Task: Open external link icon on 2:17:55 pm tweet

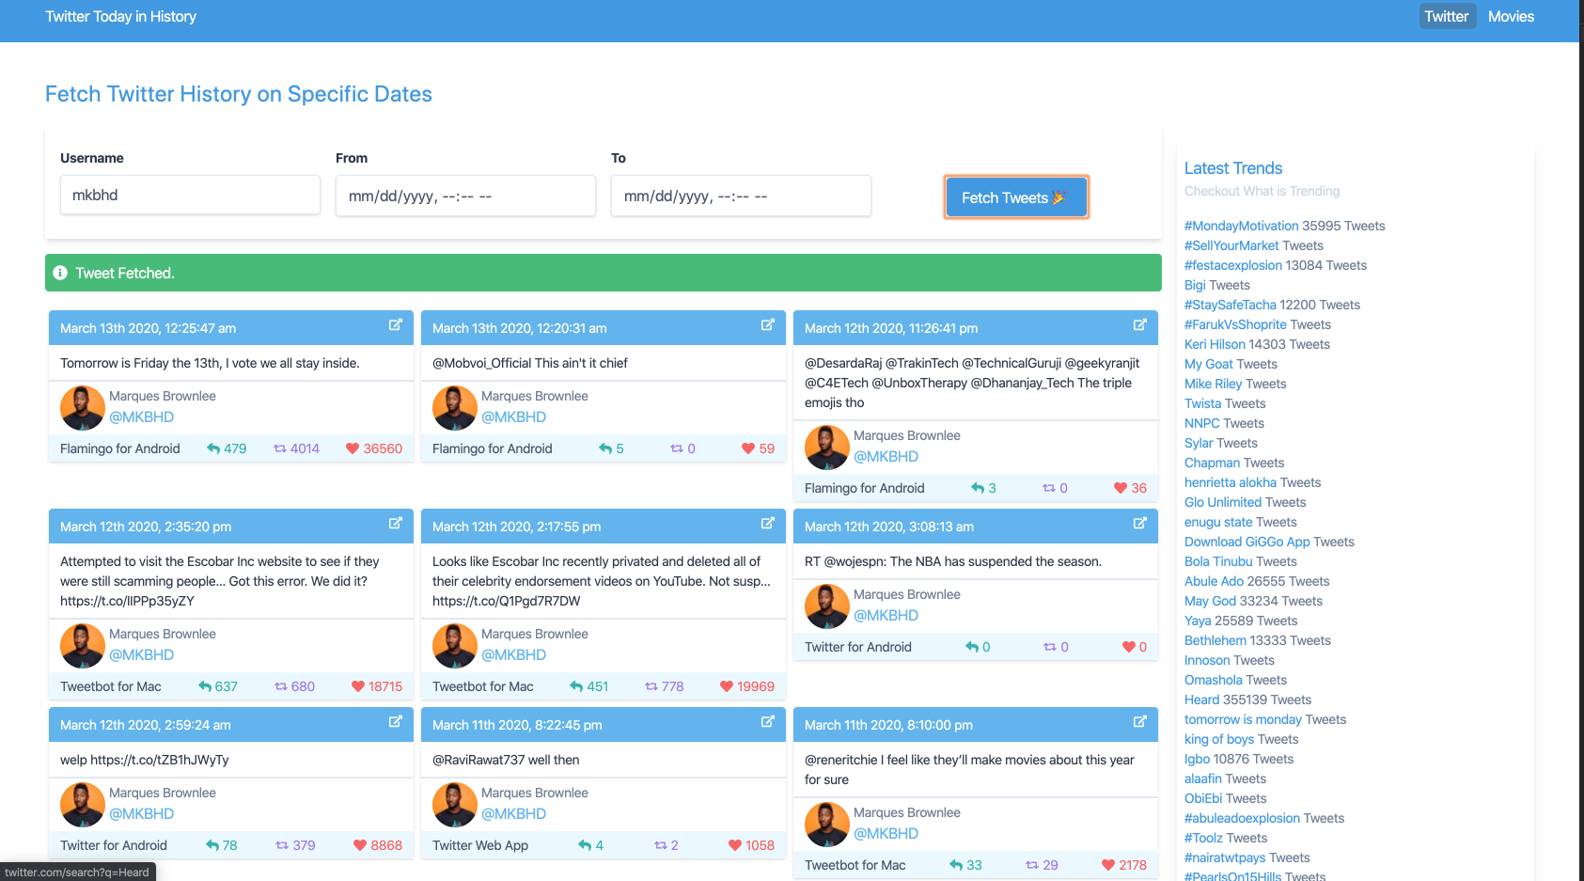Action: (x=768, y=524)
